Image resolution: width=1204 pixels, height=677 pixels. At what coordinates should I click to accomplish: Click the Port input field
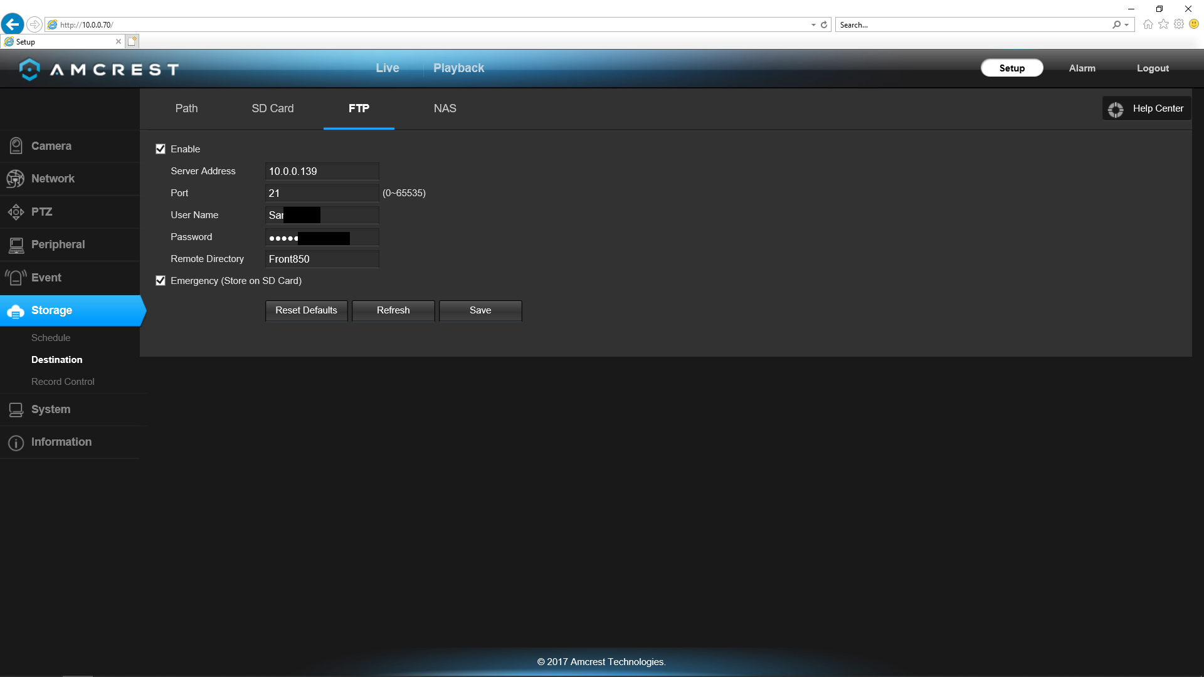[322, 194]
